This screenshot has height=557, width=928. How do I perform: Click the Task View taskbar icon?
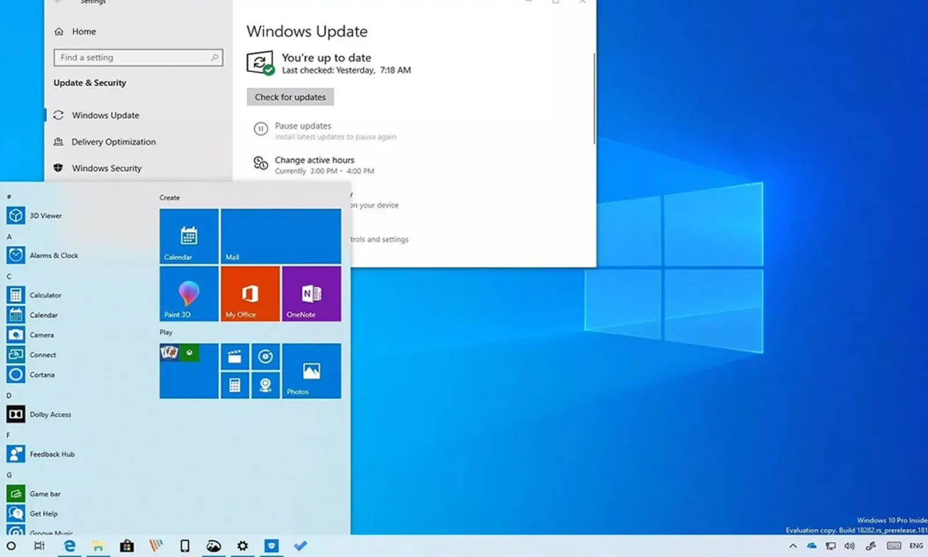click(x=39, y=546)
